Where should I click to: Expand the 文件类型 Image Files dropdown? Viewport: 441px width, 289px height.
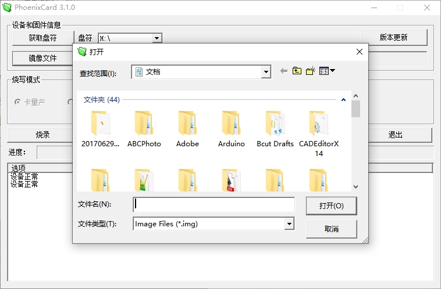(x=289, y=224)
